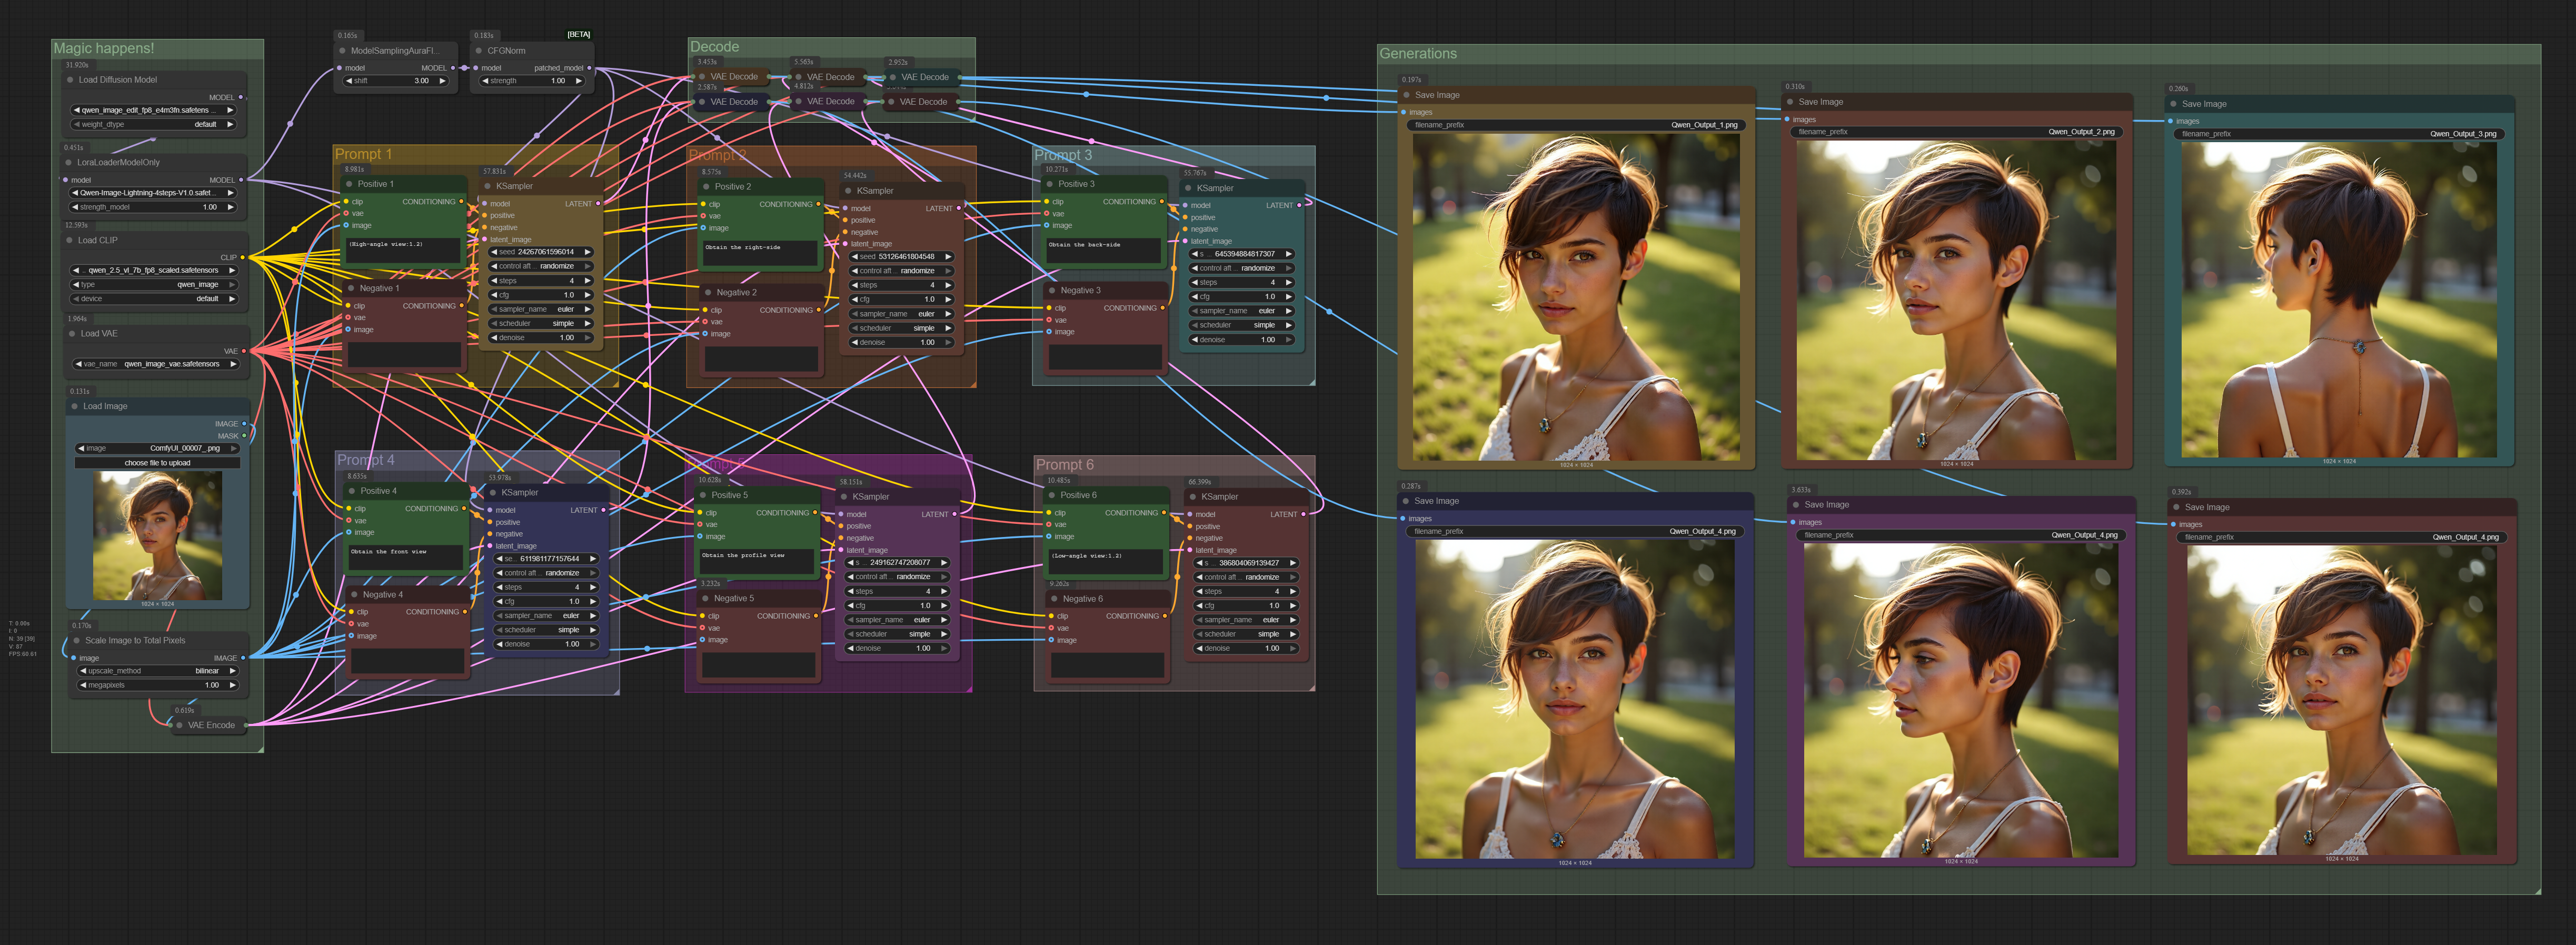Open the weight_dtype dropdown in Load Diffusion Model
2576x945 pixels.
click(x=155, y=124)
